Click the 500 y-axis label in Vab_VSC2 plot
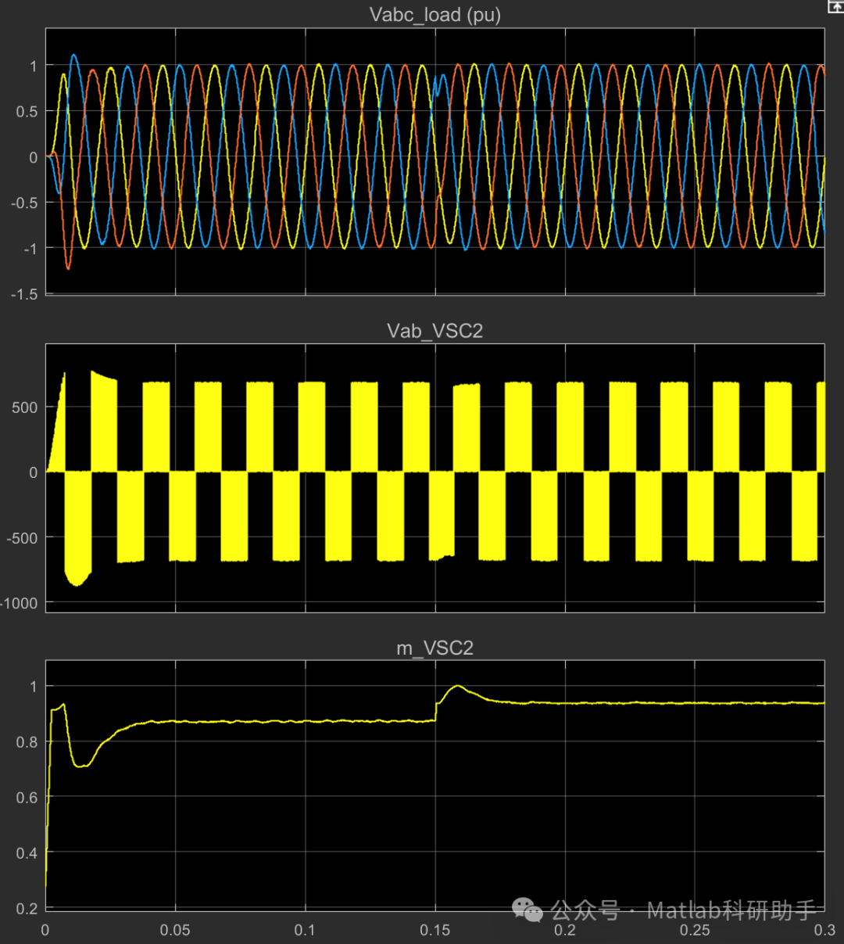The height and width of the screenshot is (944, 844). tap(24, 407)
